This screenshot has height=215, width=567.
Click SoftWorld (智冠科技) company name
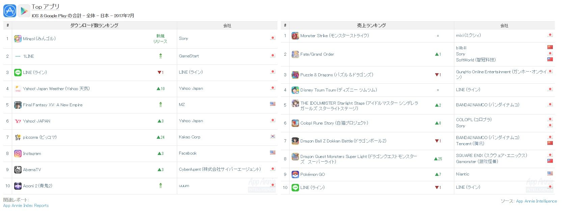coord(476,60)
